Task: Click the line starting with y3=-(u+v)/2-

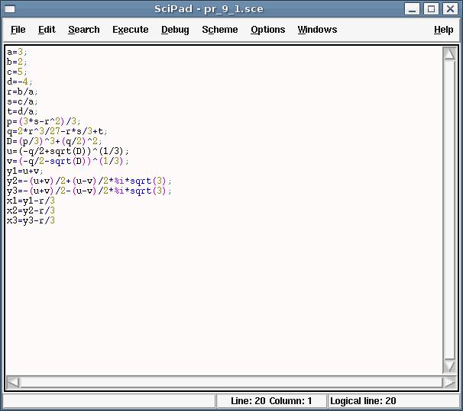Action: pos(89,191)
